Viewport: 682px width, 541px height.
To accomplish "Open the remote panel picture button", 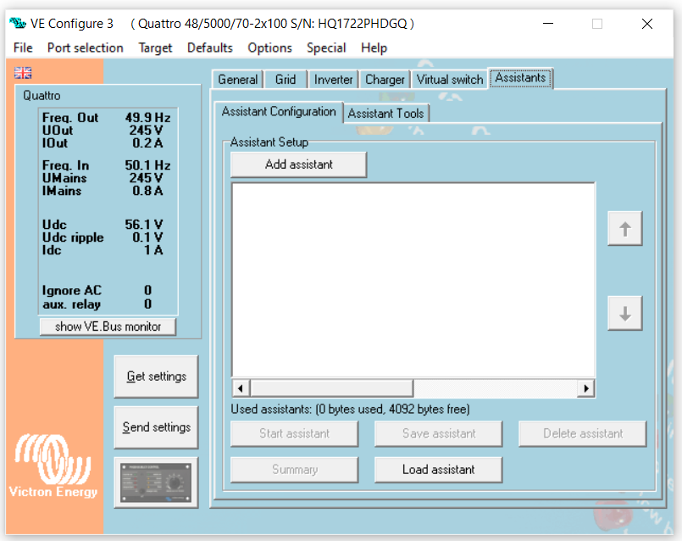I will point(156,482).
